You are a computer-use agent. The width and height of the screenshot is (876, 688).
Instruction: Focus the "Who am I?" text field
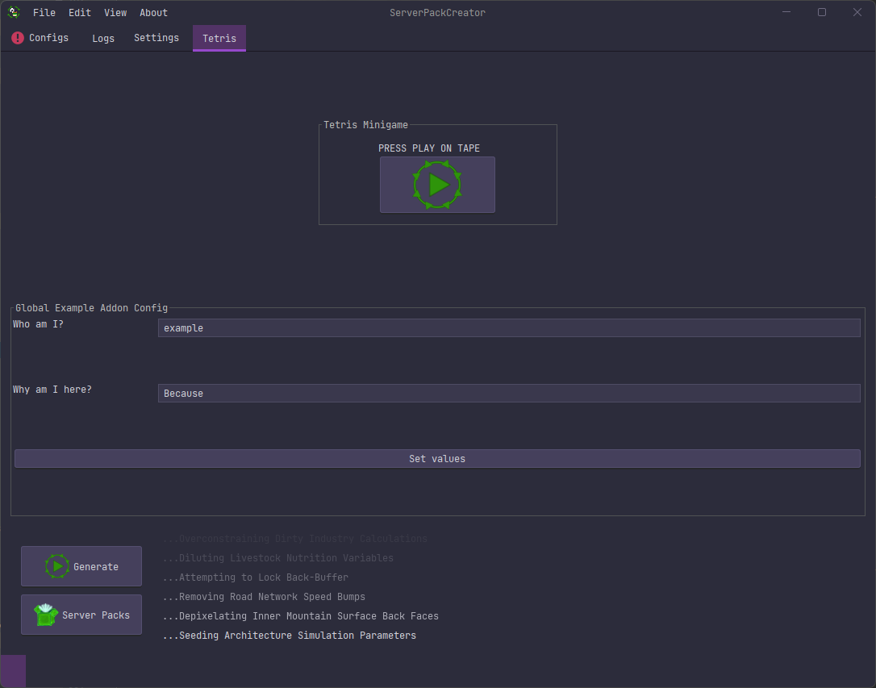(x=508, y=328)
